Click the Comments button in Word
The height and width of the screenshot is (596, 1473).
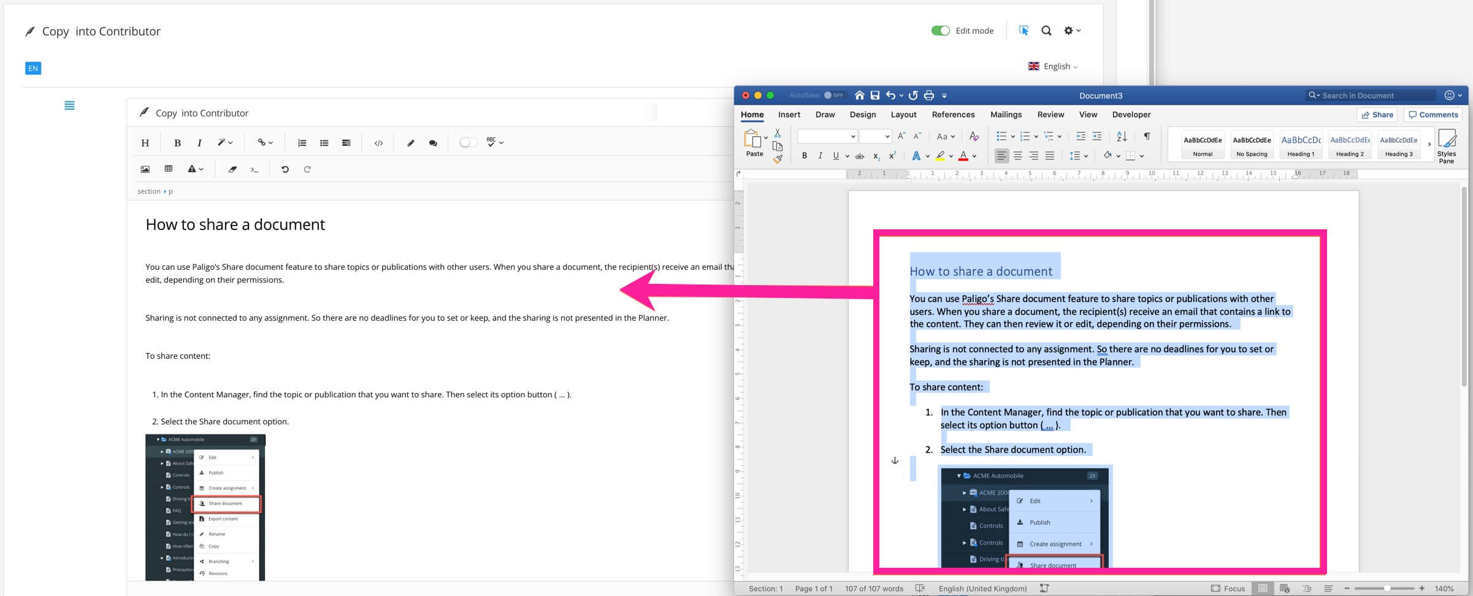point(1433,115)
